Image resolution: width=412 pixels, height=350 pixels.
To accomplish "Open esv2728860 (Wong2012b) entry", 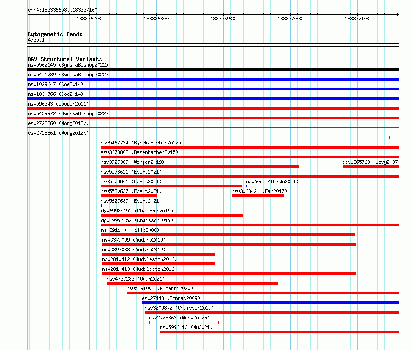I will (58, 123).
